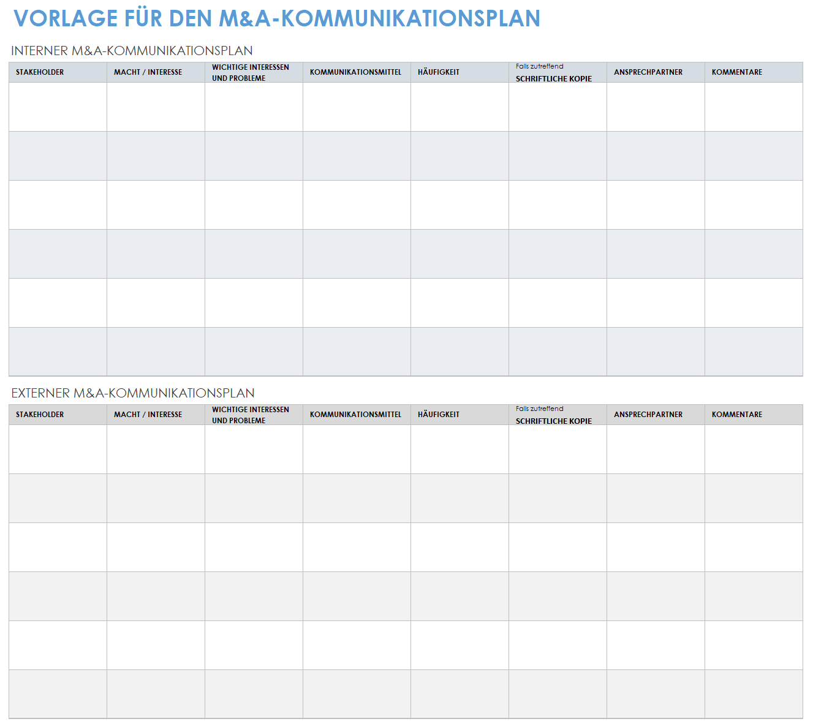Image resolution: width=813 pixels, height=727 pixels.
Task: Click the 'Interner M&A-Kommunikationsplan' section heading
Action: tap(132, 51)
